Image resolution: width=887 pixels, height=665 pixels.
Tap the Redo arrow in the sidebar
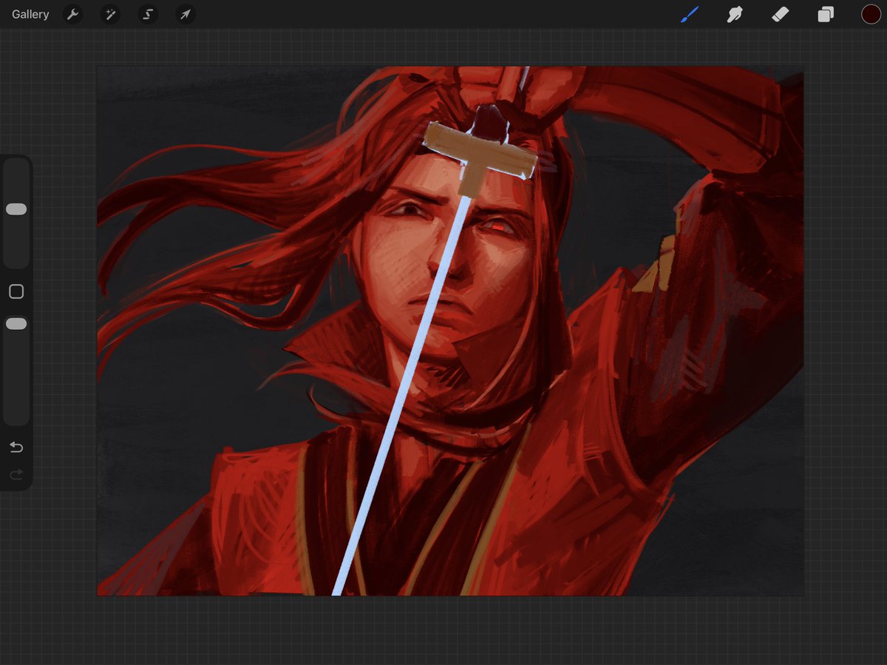pyautogui.click(x=16, y=476)
